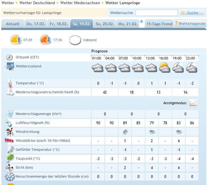Switch to the Aktuell tab

pyautogui.click(x=12, y=24)
